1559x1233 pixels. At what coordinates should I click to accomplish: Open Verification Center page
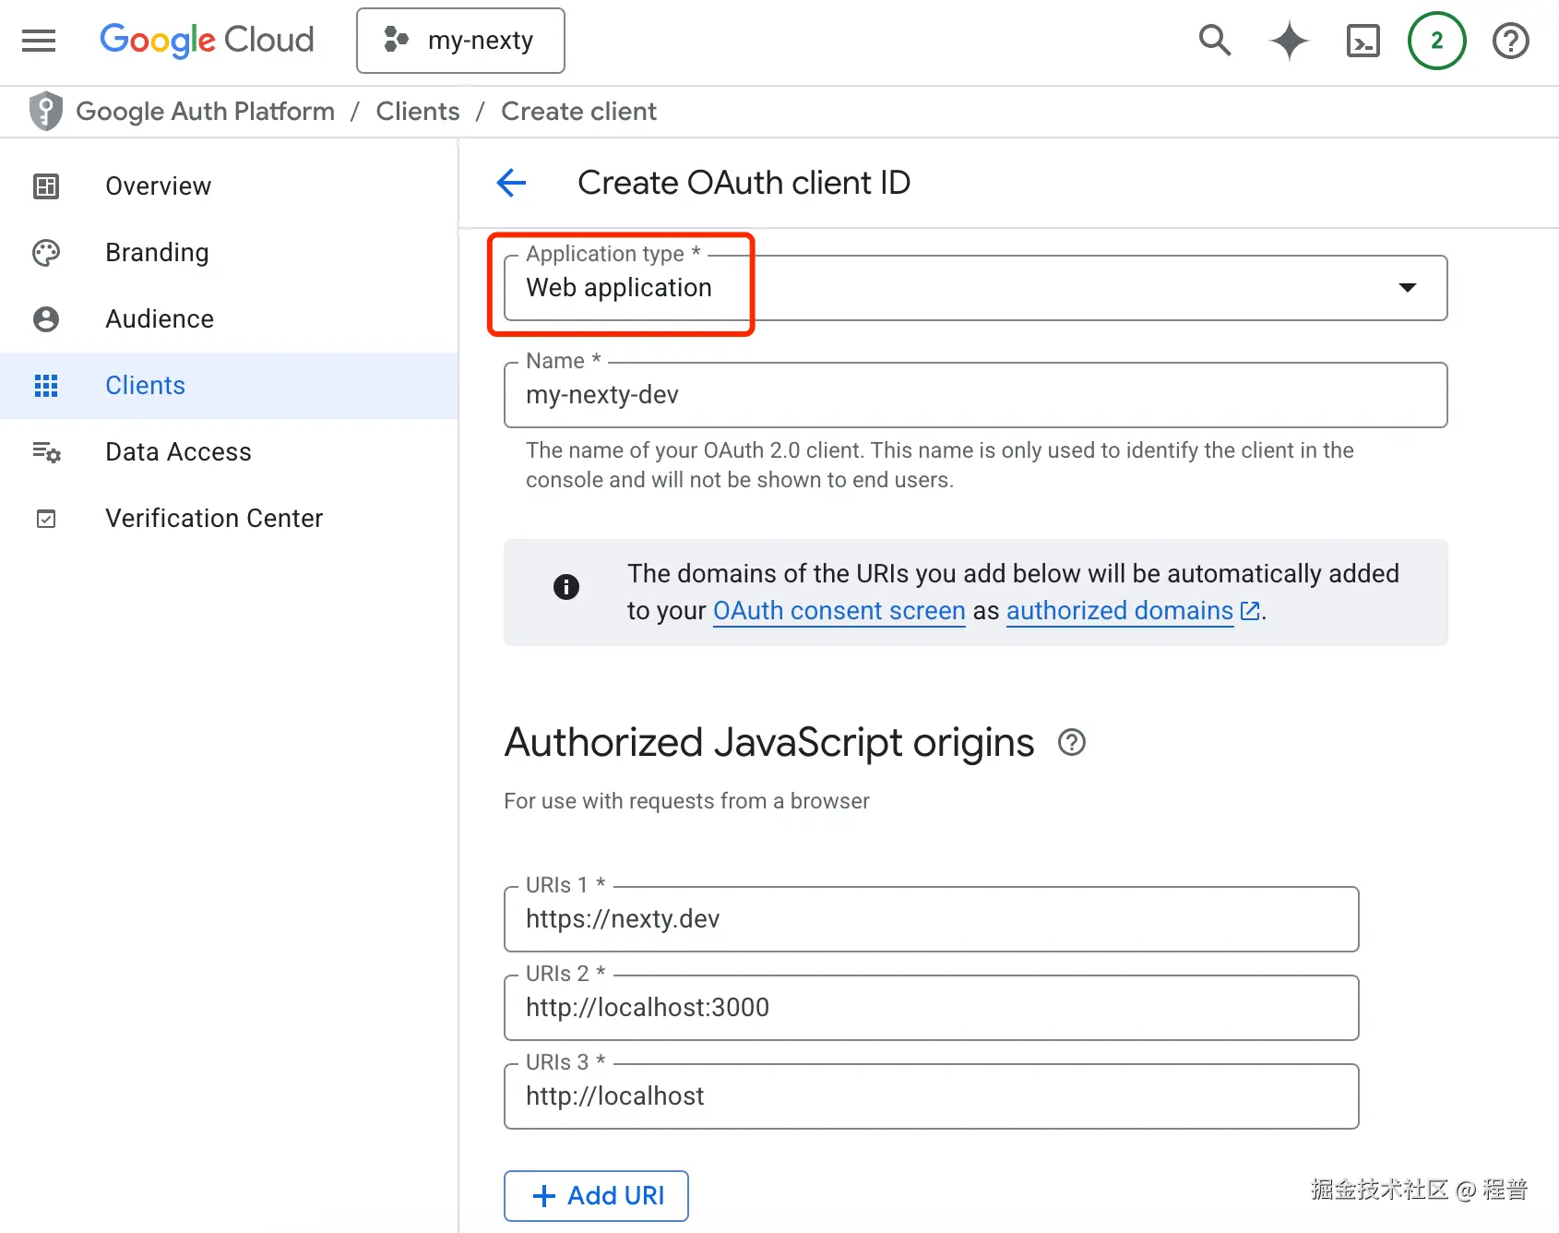click(x=214, y=519)
